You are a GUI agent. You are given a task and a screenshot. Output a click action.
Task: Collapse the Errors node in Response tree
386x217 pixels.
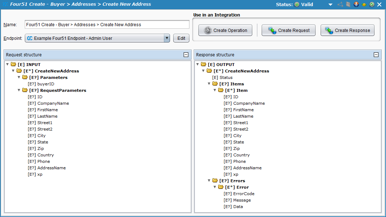tap(209, 181)
